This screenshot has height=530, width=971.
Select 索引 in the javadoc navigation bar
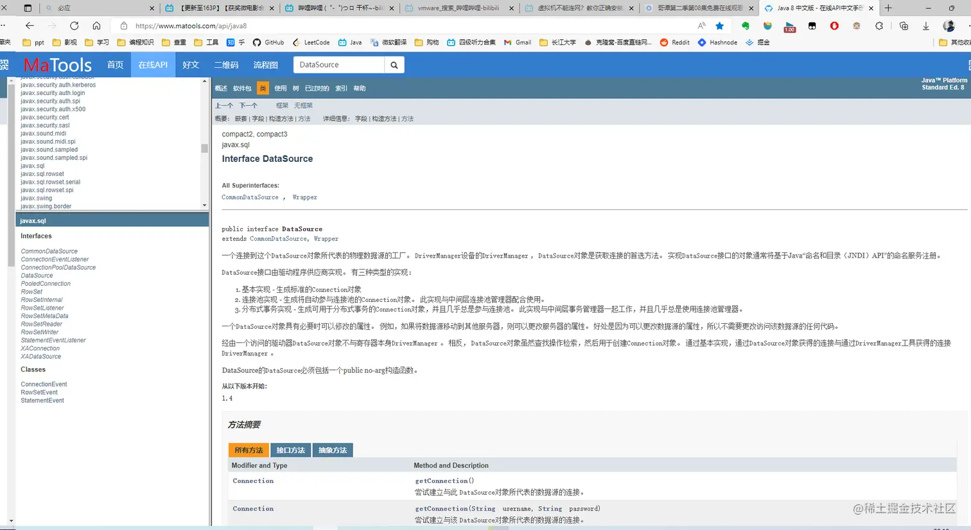(x=341, y=88)
